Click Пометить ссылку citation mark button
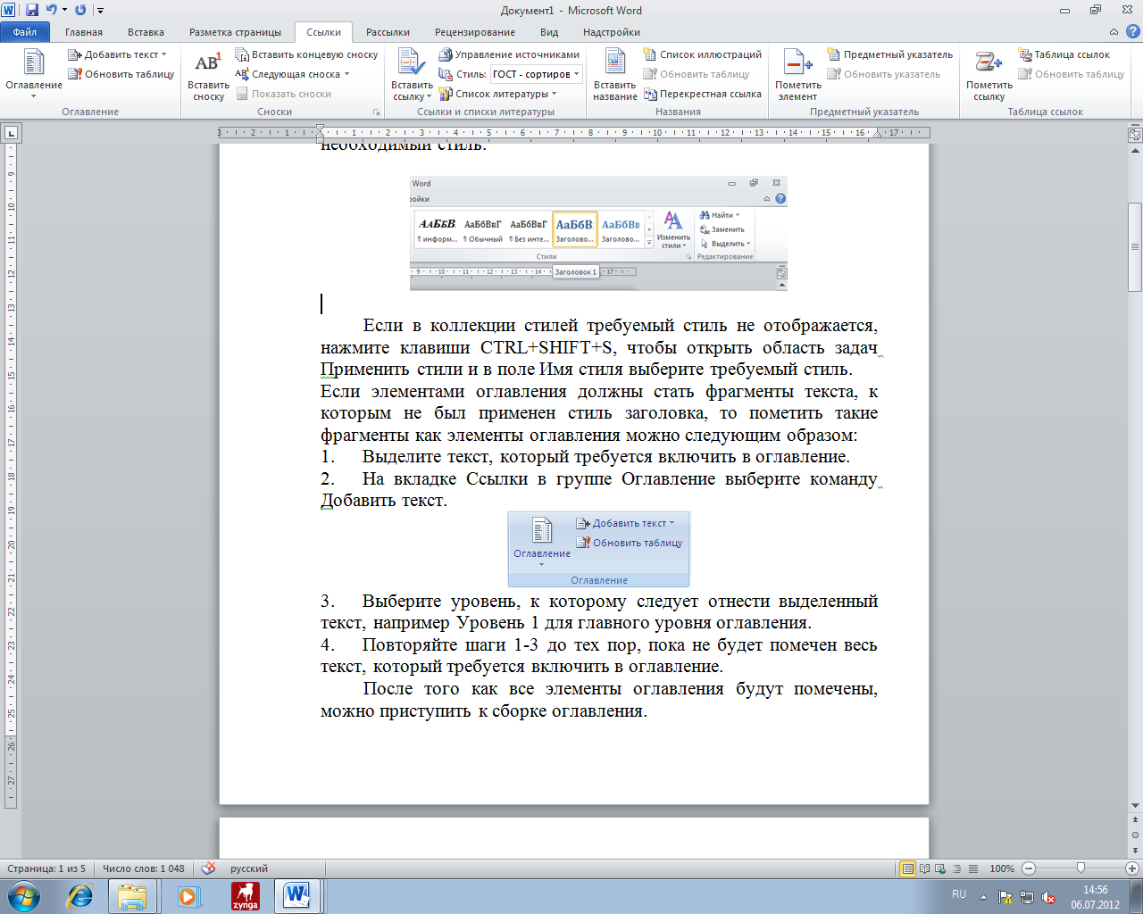 pyautogui.click(x=989, y=75)
